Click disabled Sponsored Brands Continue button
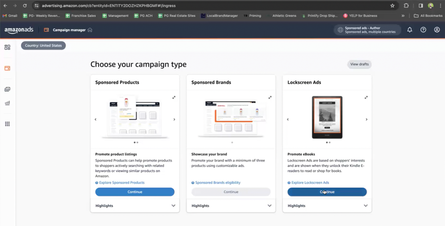 231,192
